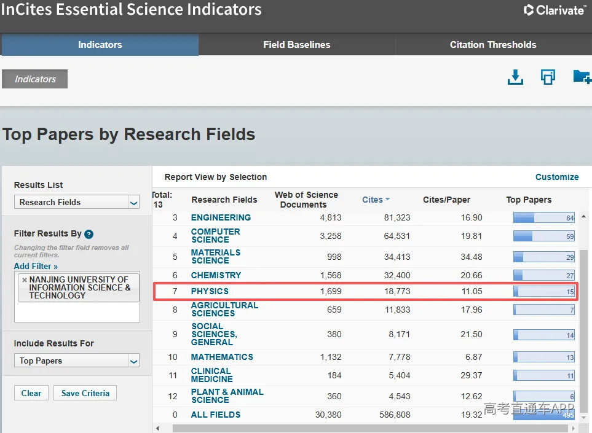The image size is (592, 433).
Task: Click the horizontal scrollbar left arrow
Action: pyautogui.click(x=157, y=429)
